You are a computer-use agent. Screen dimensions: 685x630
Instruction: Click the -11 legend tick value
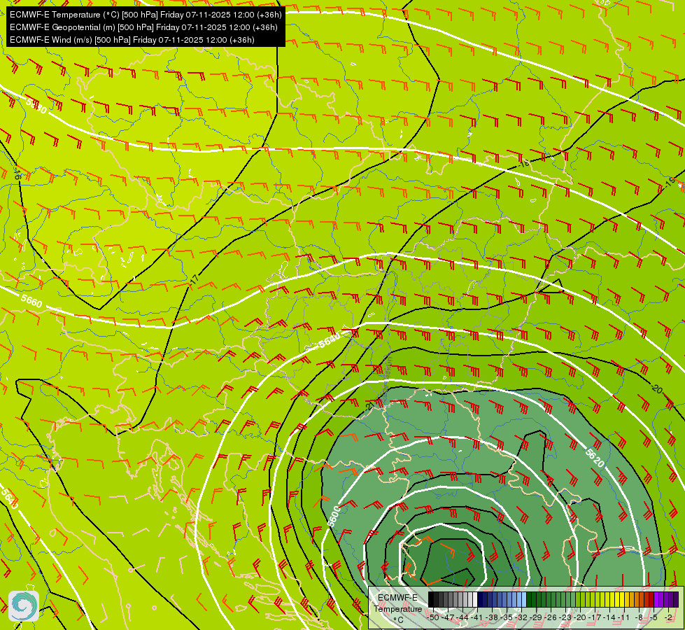tap(624, 617)
